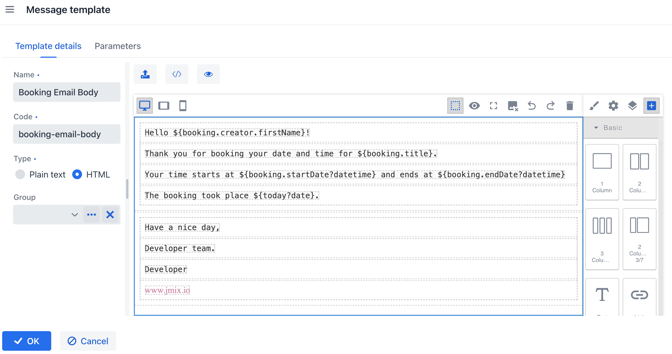Open the Group dropdown
Screen dimensions: 672x354
click(x=75, y=215)
